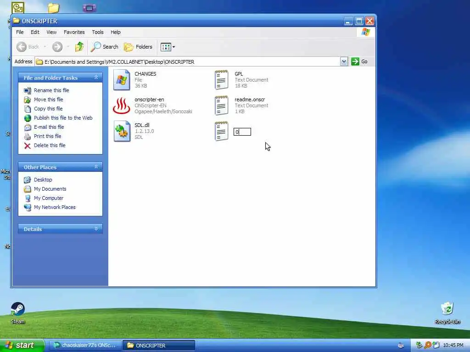Click into the Address bar path
Screen dimensions: 470x352
click(188, 62)
